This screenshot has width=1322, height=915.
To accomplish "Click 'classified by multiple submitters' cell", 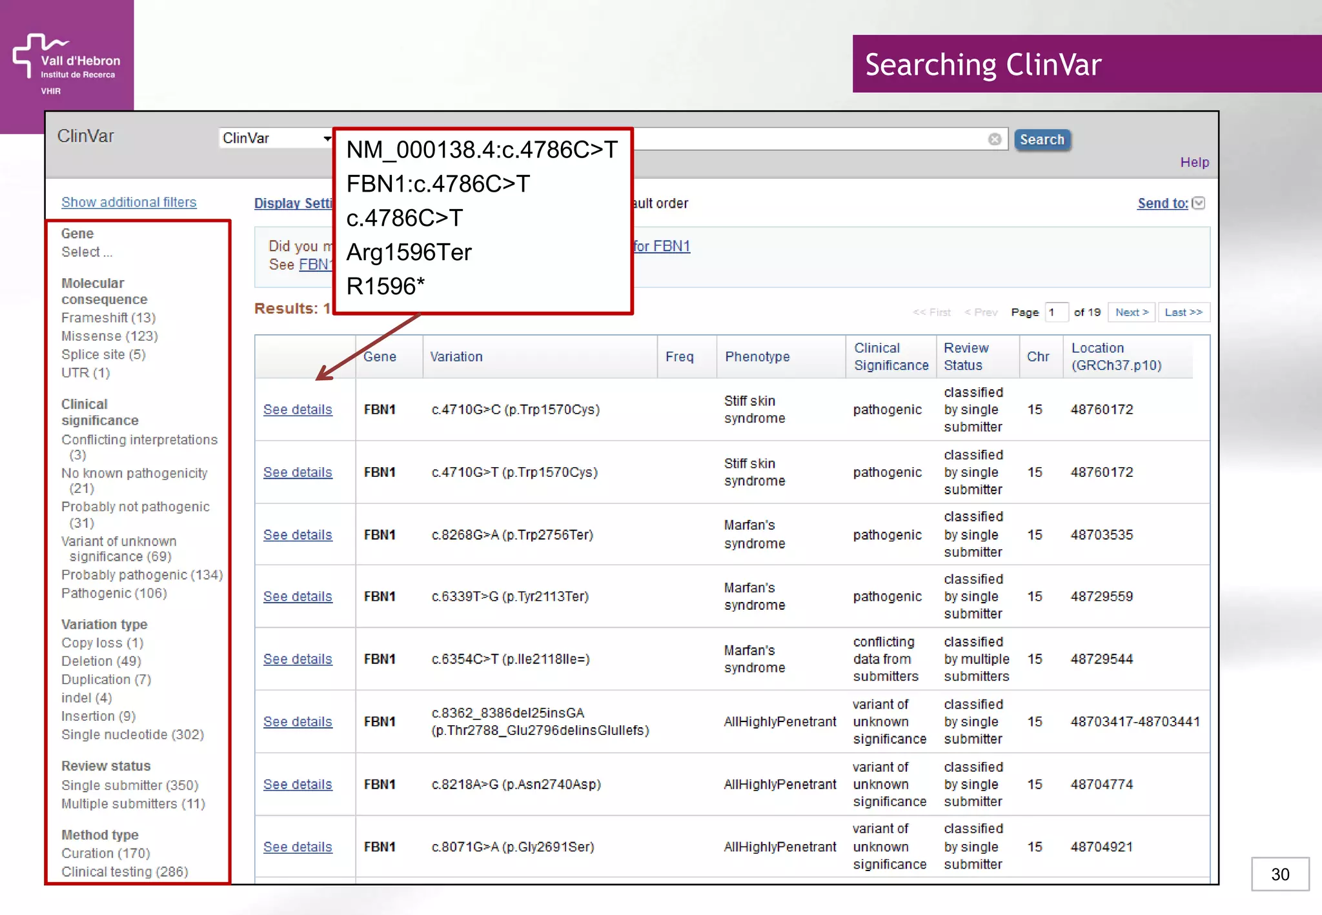I will coord(977,659).
